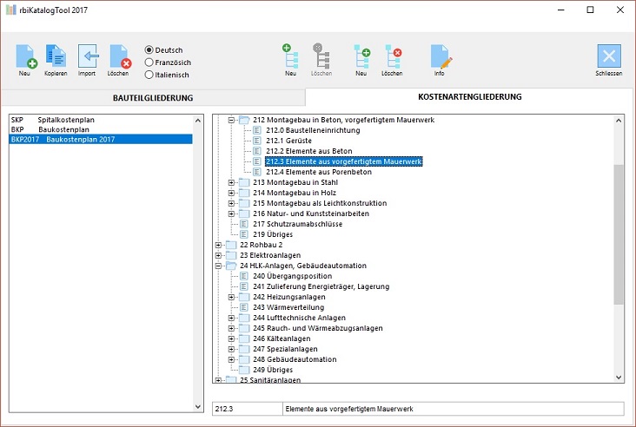Create a new catalog with Neu document icon
The image size is (636, 427).
[x=25, y=56]
